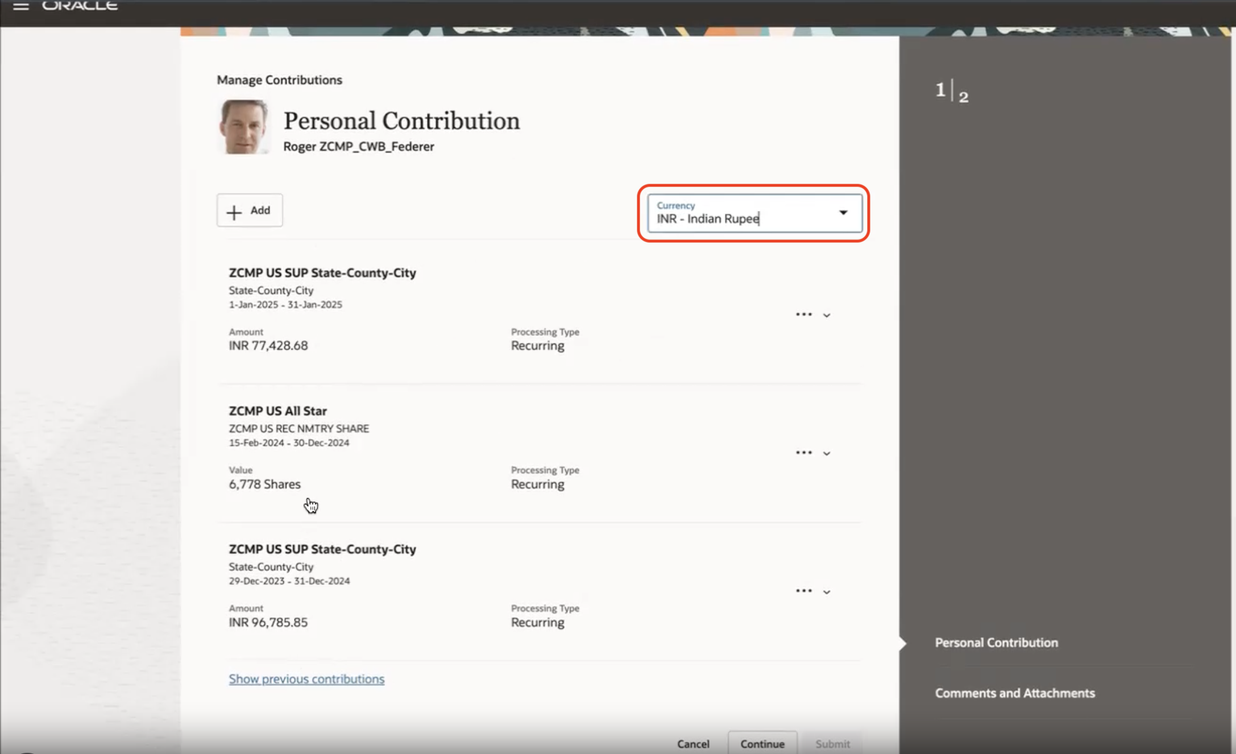1236x754 pixels.
Task: Expand the December 2023 State-County-City contribution
Action: pyautogui.click(x=827, y=591)
